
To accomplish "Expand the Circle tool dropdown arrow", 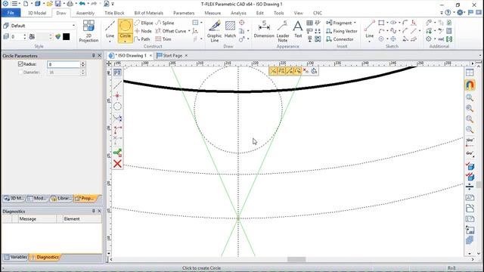I will (125, 41).
